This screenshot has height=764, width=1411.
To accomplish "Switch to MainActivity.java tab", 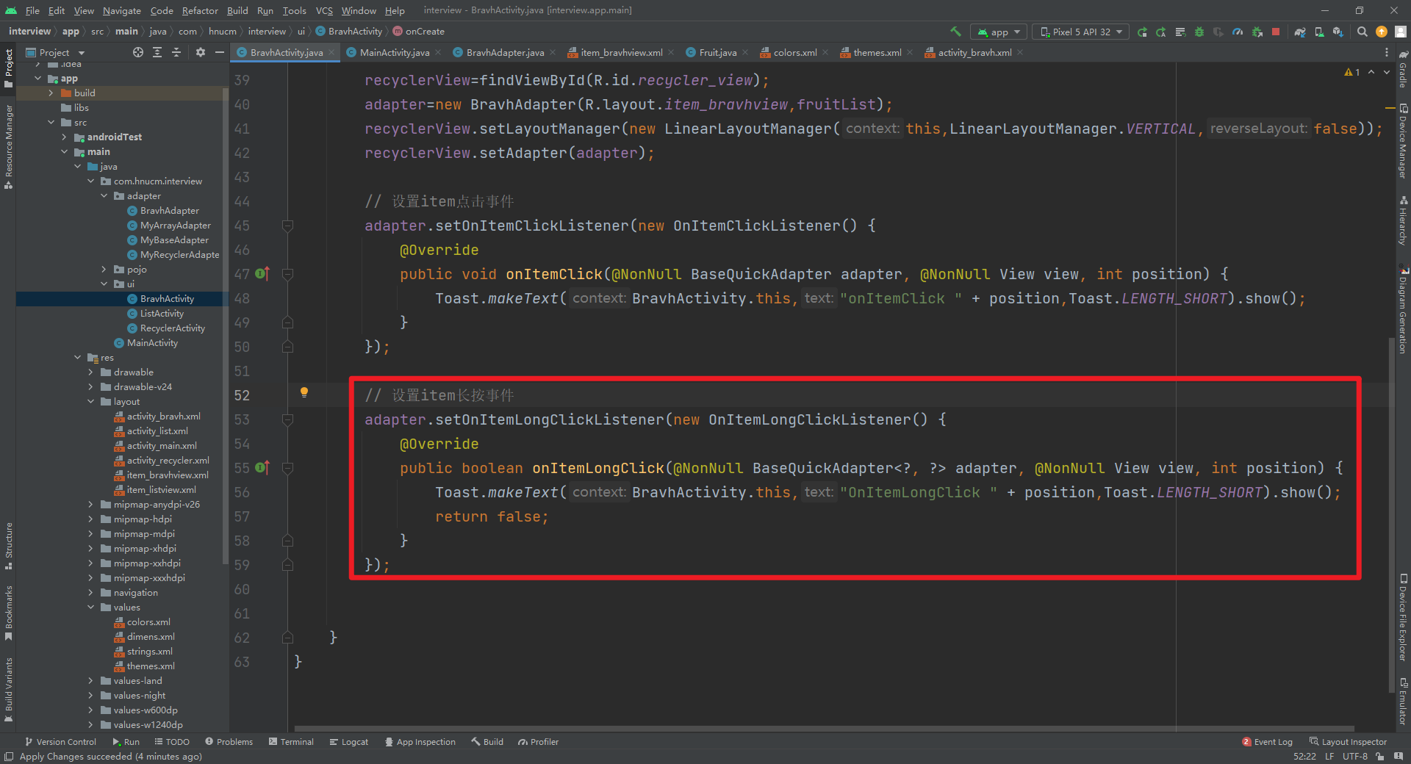I will pos(394,52).
